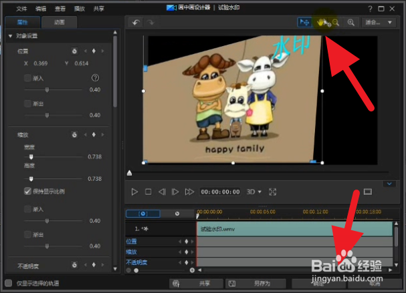Screen dimensions: 406x293
Task: Click the X position value 0.369
Action: point(41,63)
